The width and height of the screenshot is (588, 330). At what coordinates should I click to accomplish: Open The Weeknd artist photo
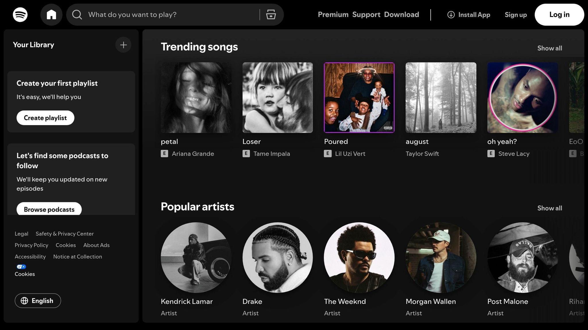359,258
